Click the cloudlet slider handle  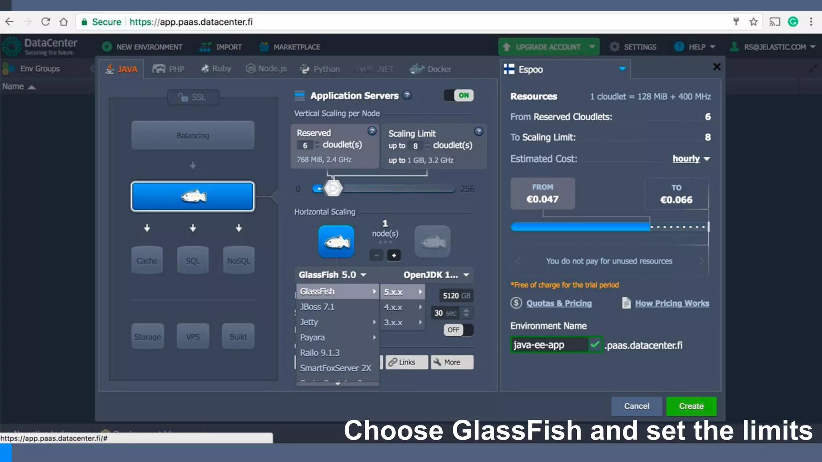tap(333, 188)
